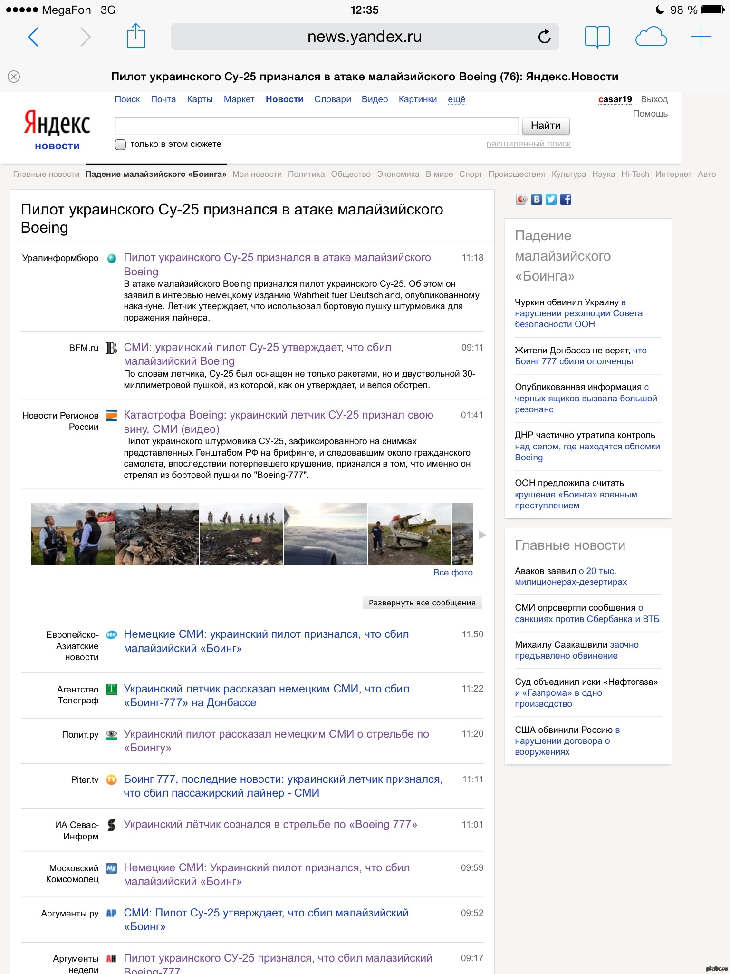Switch to 'Hi-Tech' tab
The image size is (730, 974).
(x=635, y=175)
